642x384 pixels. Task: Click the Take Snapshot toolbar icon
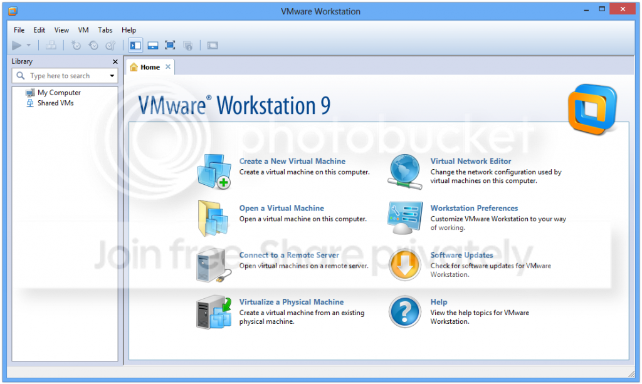(76, 45)
